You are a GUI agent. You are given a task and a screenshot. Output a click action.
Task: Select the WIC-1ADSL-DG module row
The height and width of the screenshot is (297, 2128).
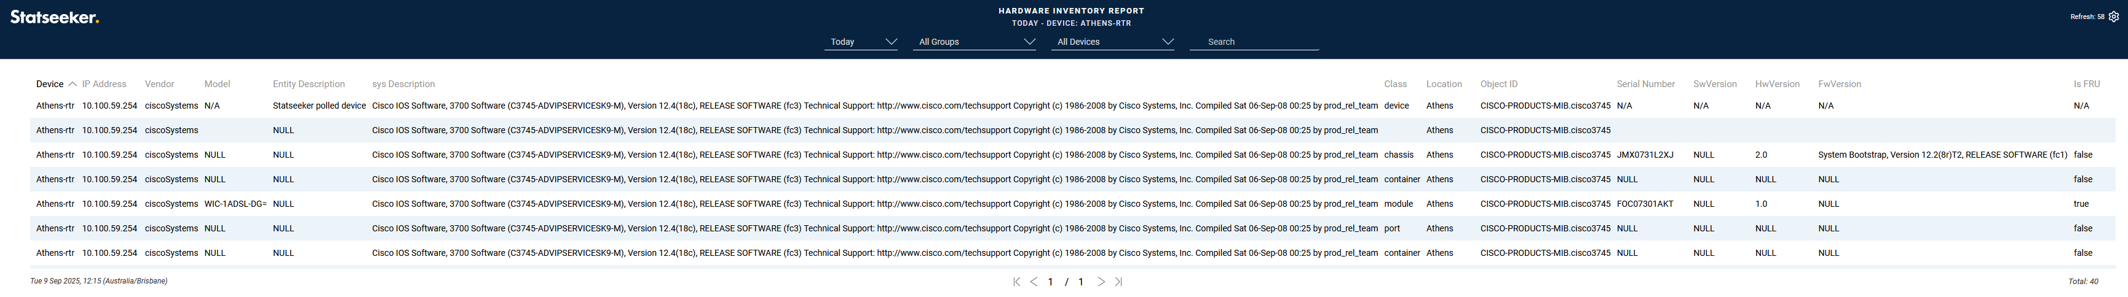[x=235, y=204]
